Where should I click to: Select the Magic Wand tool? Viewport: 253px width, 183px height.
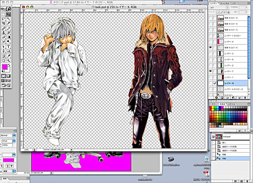click(8, 19)
